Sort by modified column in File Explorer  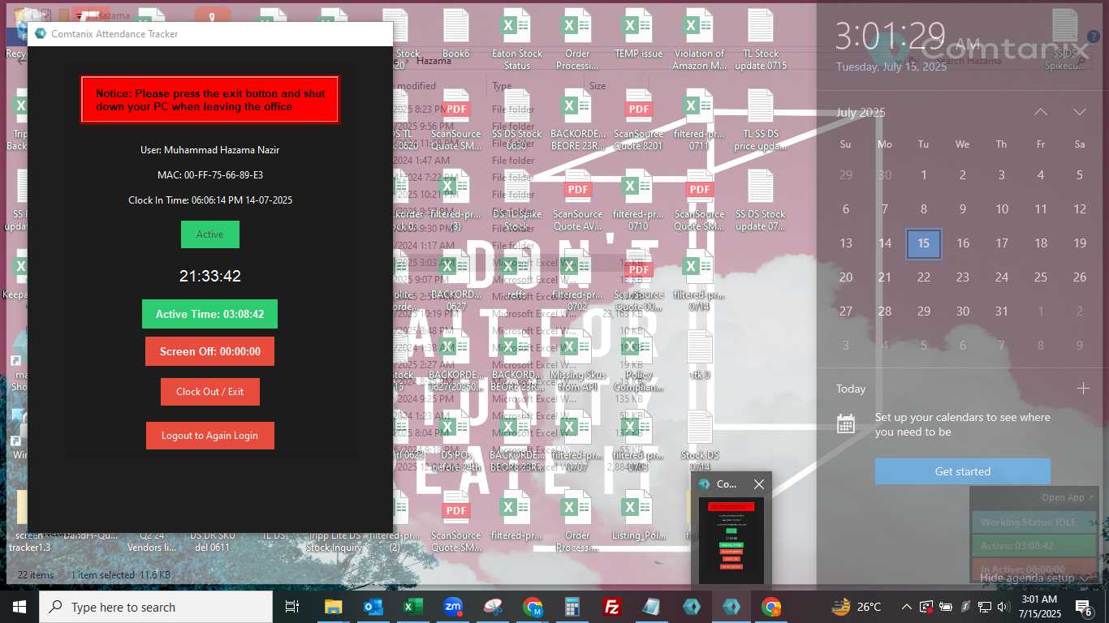click(416, 85)
